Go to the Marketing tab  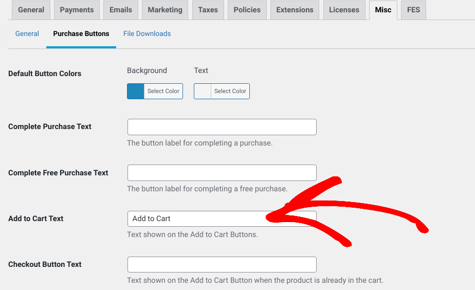tap(165, 10)
